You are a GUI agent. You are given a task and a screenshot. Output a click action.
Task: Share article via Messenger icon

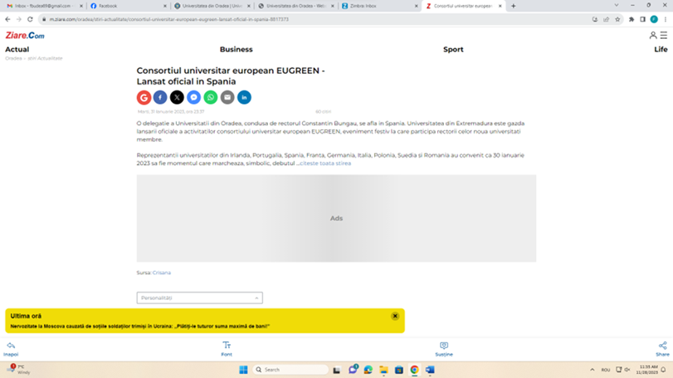(193, 98)
